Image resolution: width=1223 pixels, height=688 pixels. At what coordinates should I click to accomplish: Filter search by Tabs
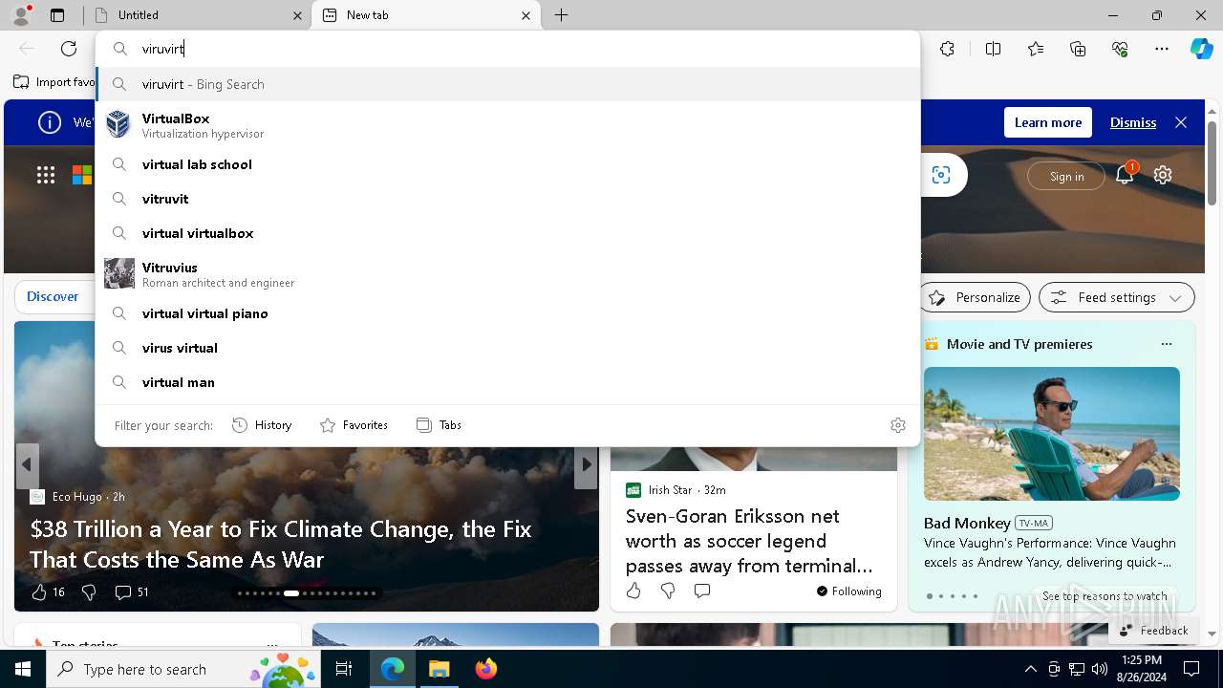point(439,425)
